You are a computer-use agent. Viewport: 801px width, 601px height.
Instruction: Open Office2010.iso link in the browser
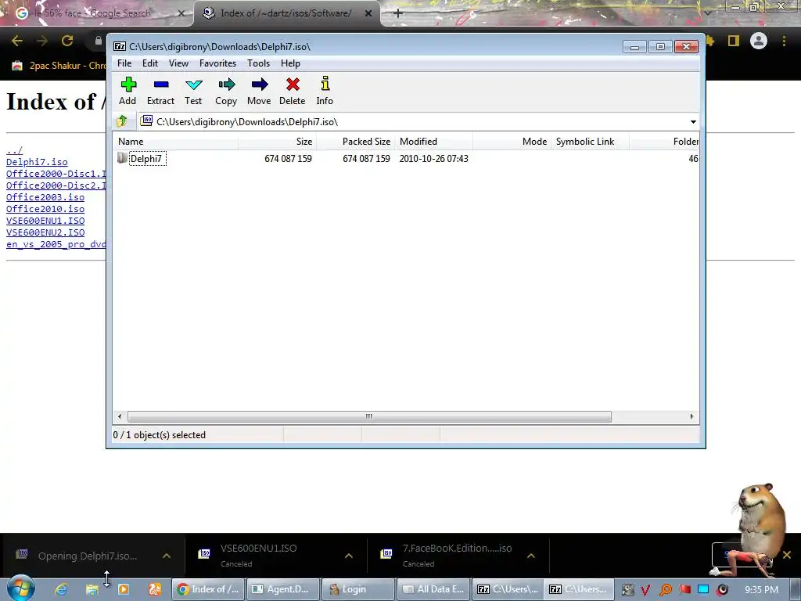(45, 209)
